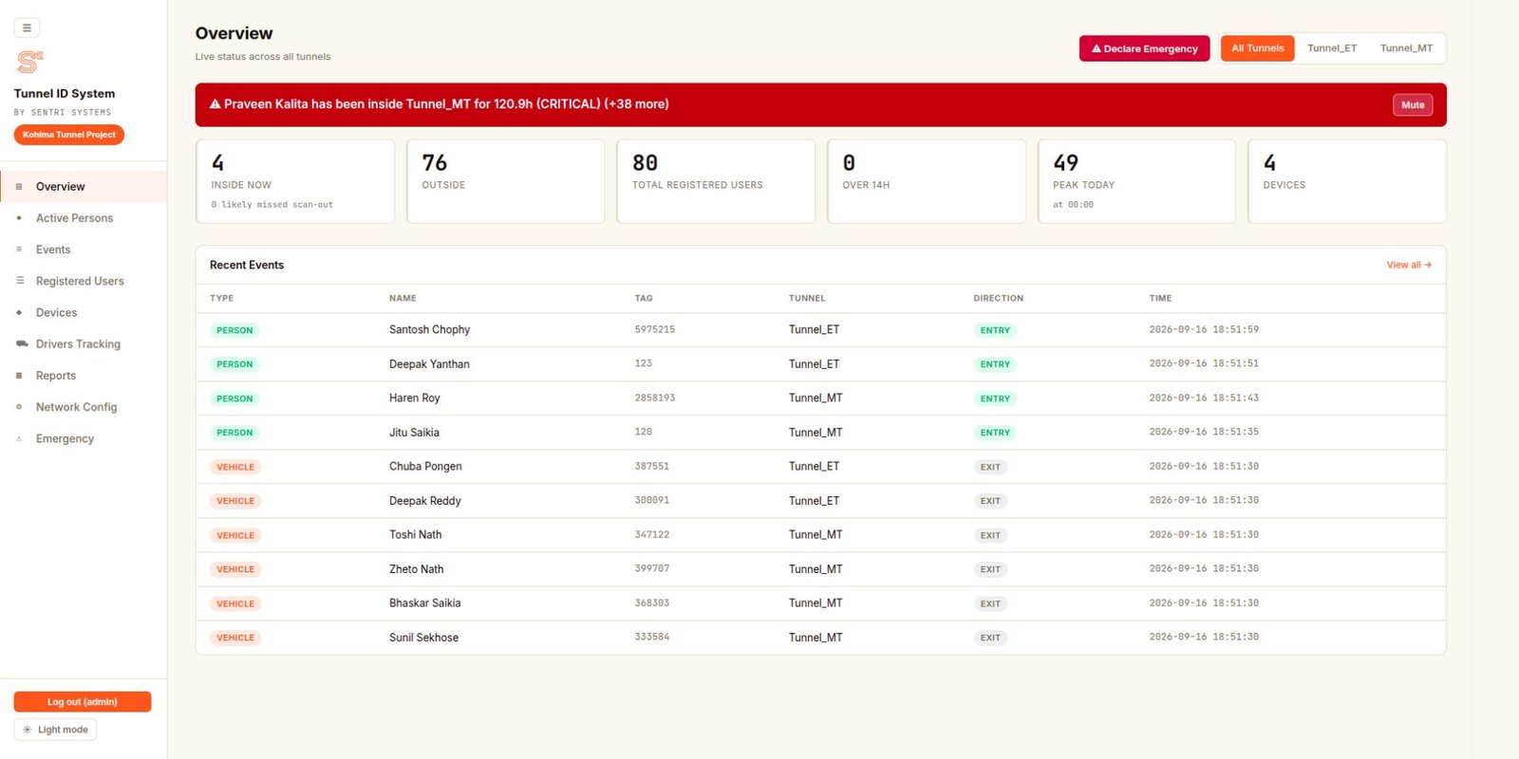
Task: View all recent events
Action: (1409, 265)
